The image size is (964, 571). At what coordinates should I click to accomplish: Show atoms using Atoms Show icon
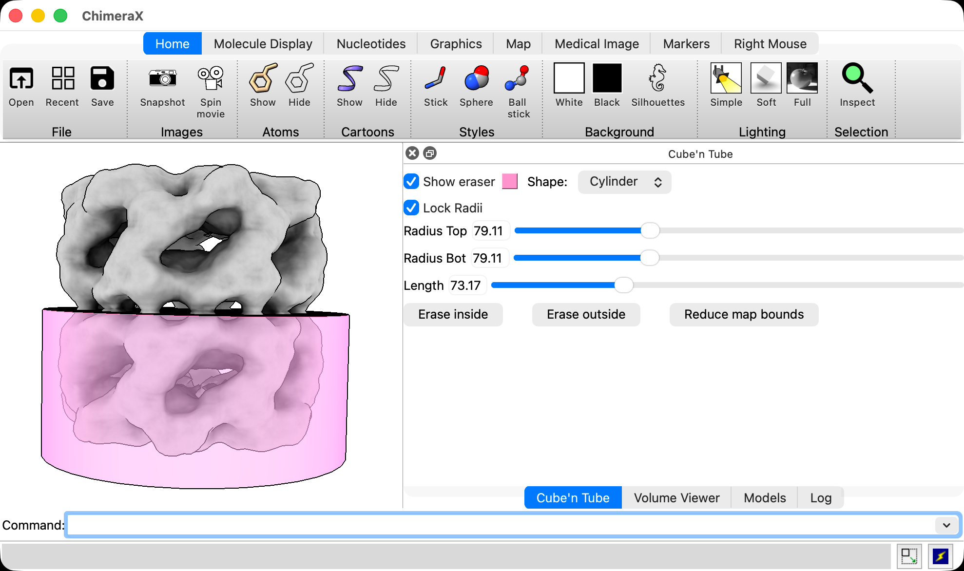click(263, 78)
